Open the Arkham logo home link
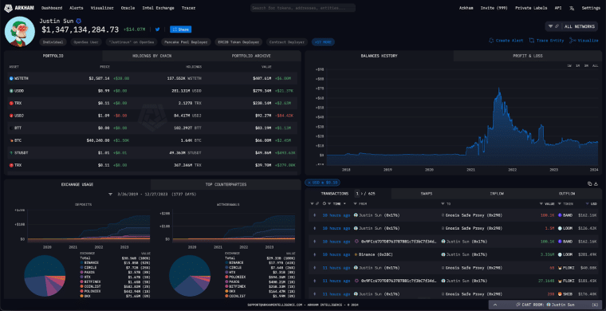Viewport: 606px width, 311px height. pos(20,8)
